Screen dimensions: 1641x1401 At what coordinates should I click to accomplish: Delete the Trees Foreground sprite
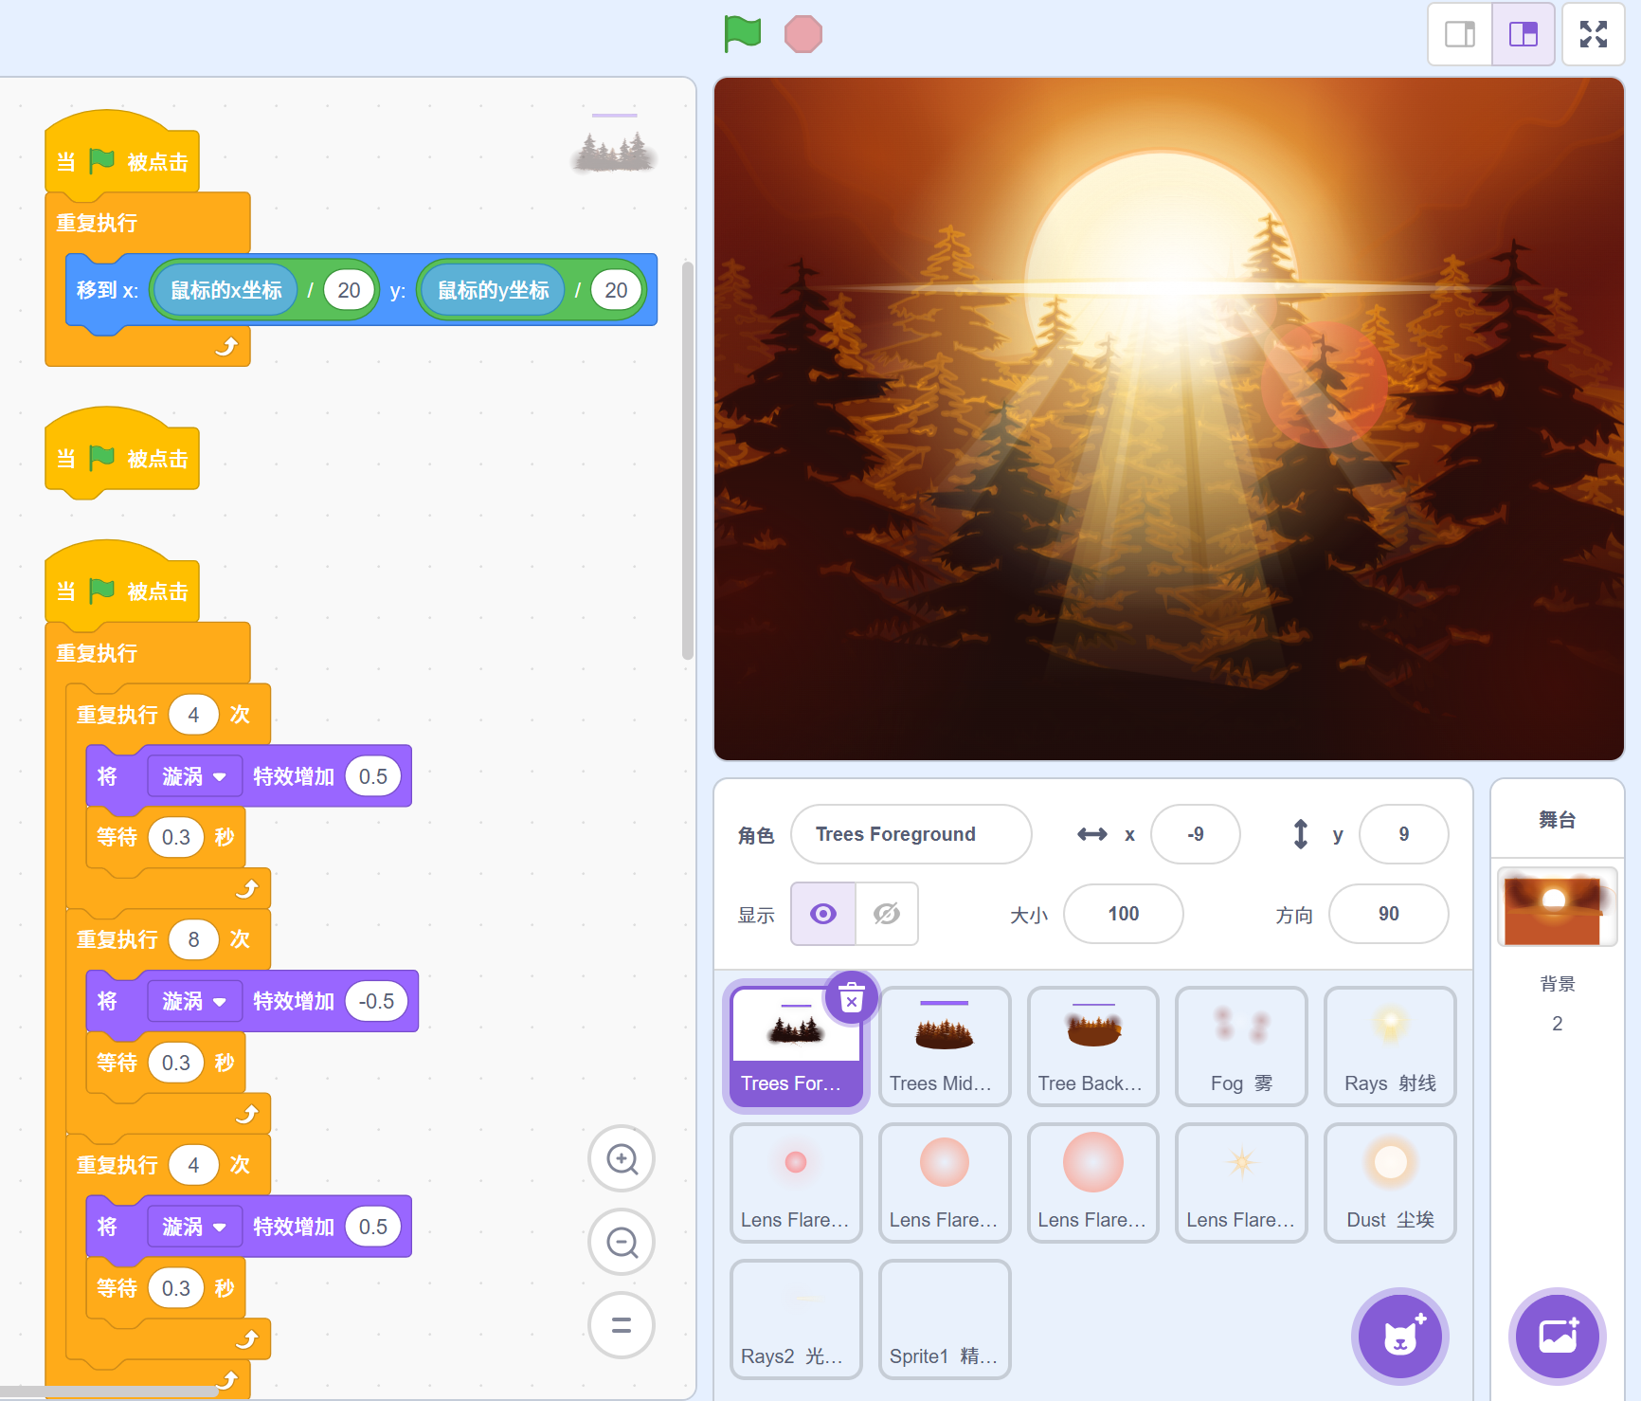(x=851, y=998)
